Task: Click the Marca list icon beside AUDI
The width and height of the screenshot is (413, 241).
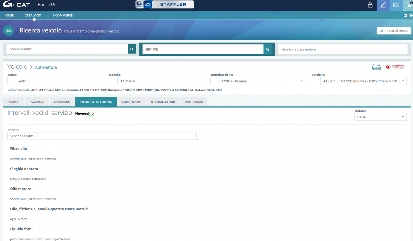Action: [x=12, y=81]
